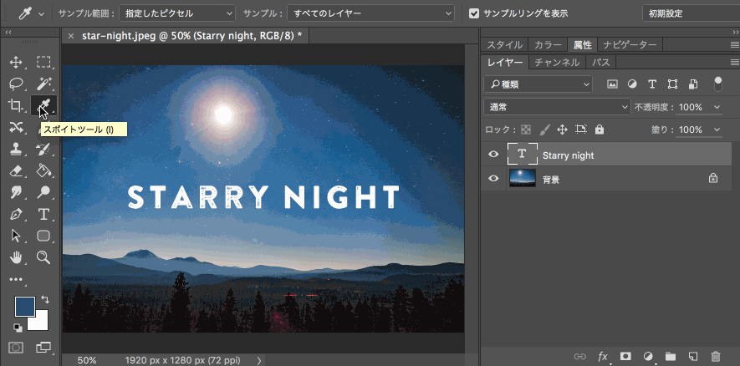Lock transparent pixels
The height and width of the screenshot is (366, 740).
tap(526, 130)
